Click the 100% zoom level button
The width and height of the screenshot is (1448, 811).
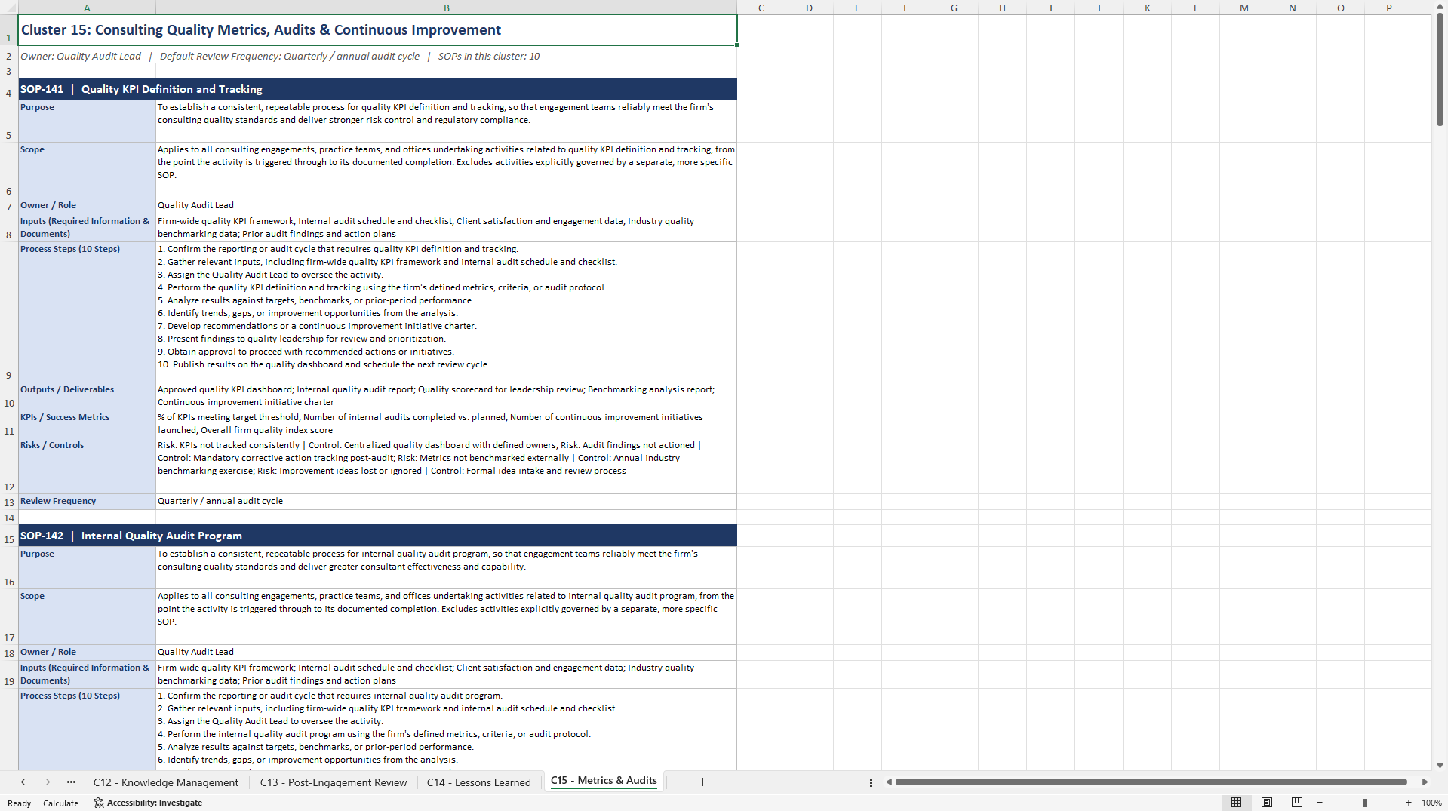coord(1431,803)
